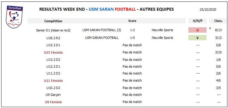
Task: Click the green comment indicator triangle
Action: point(210,28)
